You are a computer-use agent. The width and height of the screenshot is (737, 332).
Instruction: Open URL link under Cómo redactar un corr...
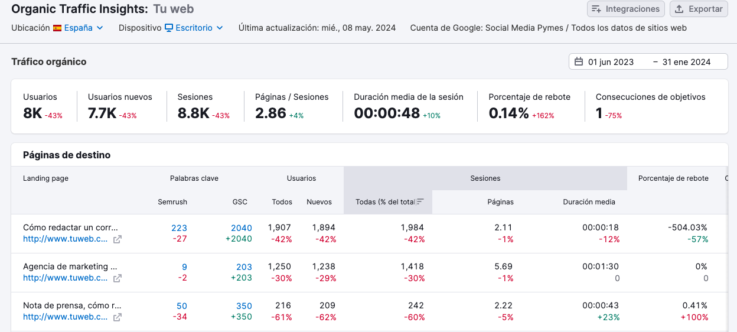coord(66,239)
